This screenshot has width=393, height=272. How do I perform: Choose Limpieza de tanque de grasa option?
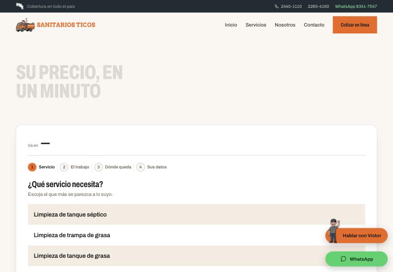pyautogui.click(x=196, y=256)
